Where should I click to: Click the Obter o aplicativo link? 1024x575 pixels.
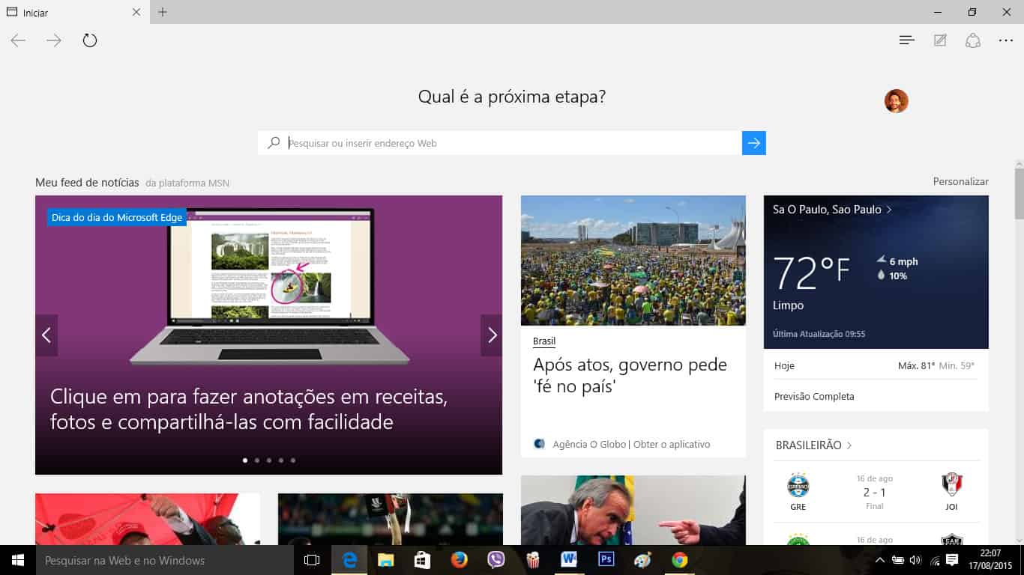(672, 444)
